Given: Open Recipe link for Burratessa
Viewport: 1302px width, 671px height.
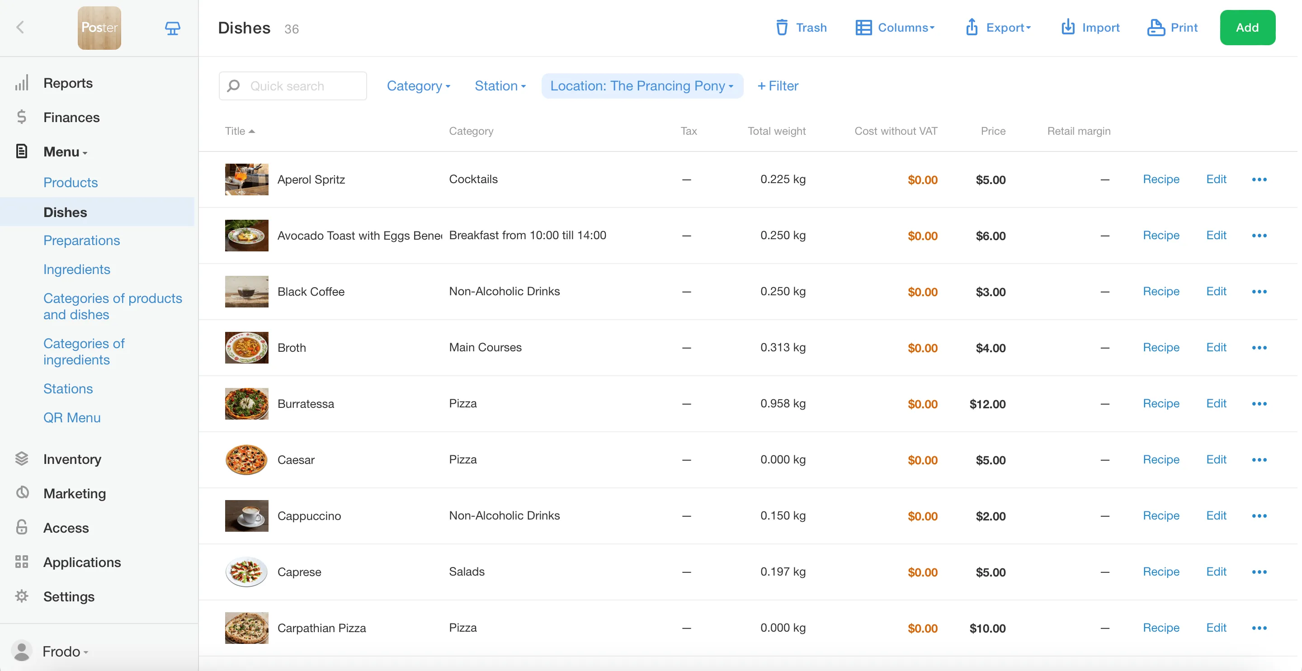Looking at the screenshot, I should pos(1160,403).
